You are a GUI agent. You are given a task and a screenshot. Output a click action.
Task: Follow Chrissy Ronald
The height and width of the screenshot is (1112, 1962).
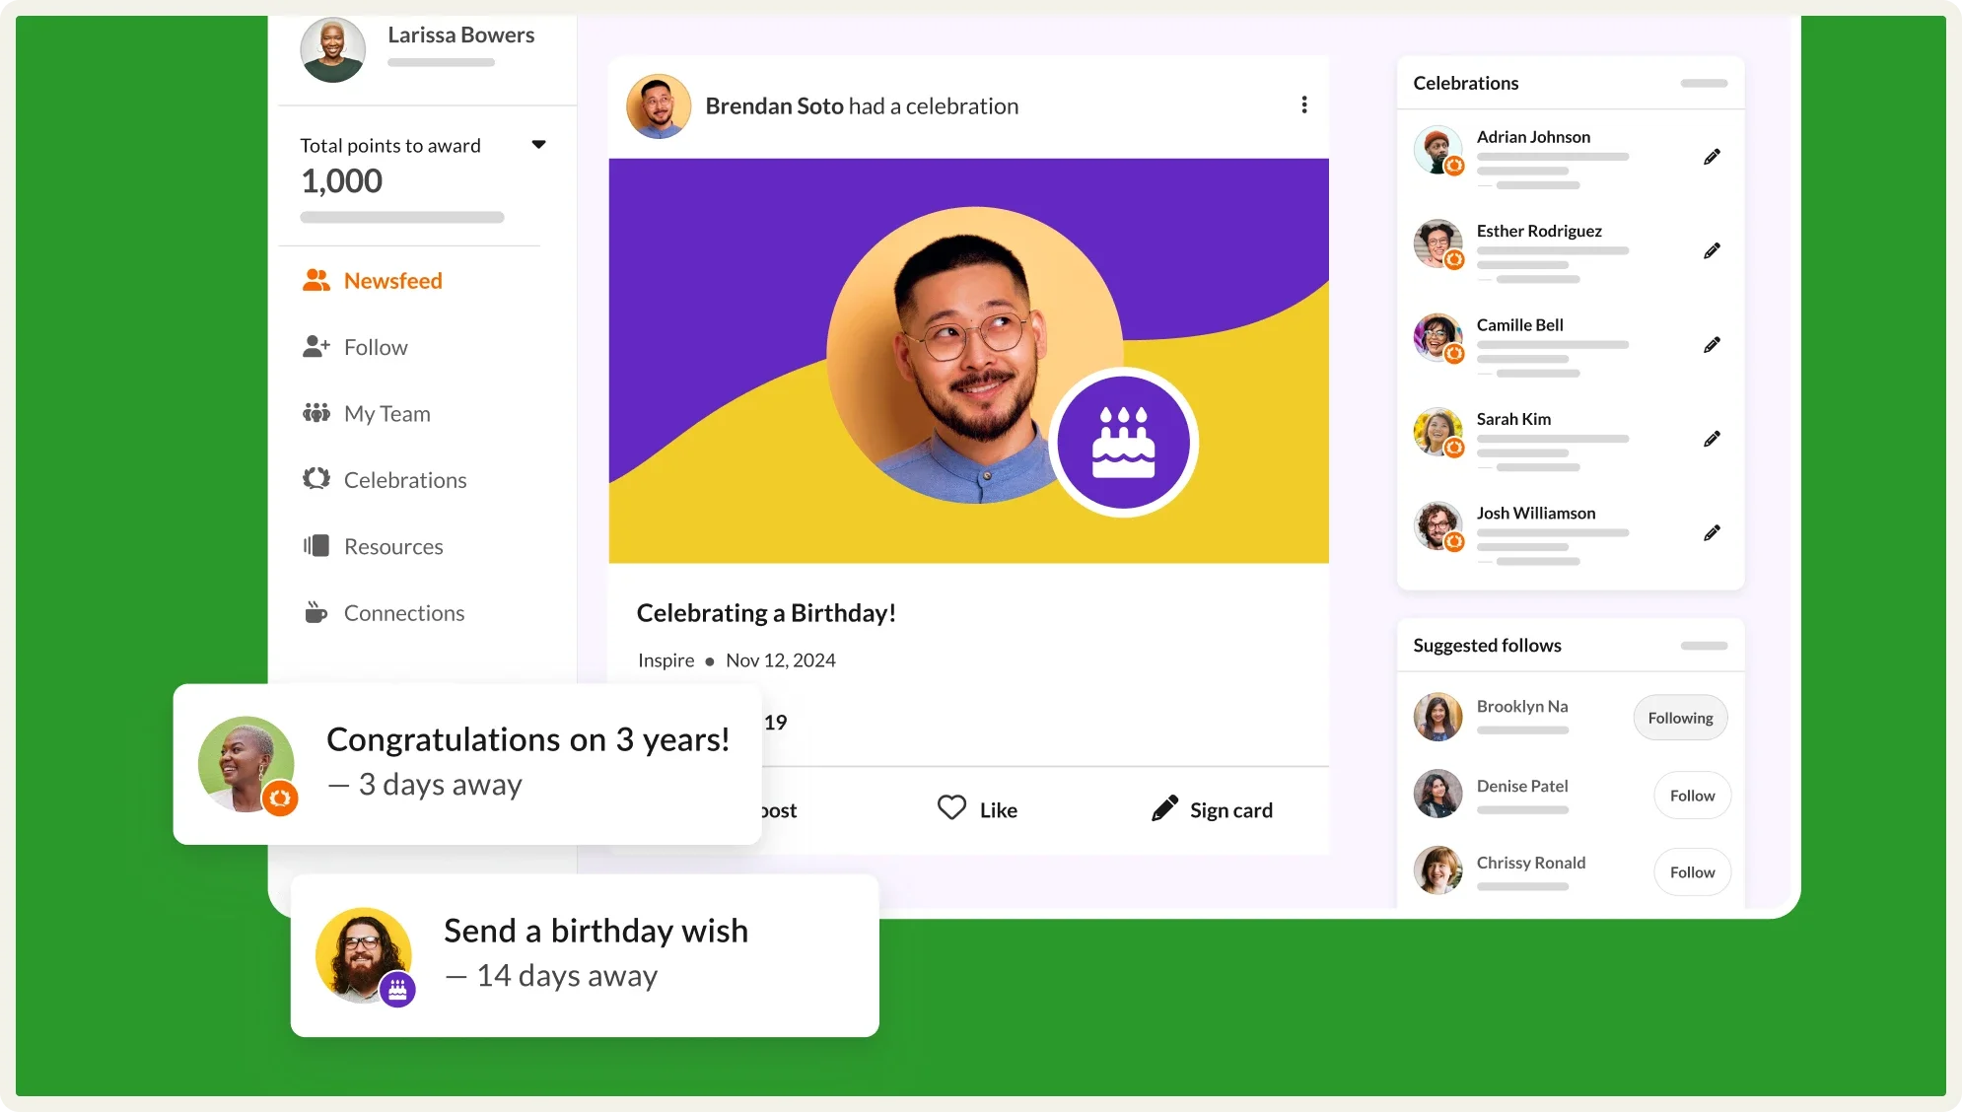[1692, 872]
